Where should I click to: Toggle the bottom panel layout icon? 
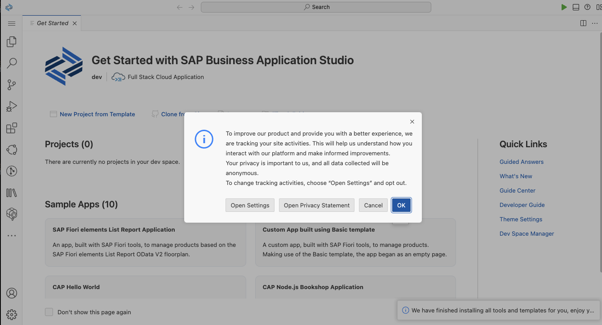pos(576,7)
